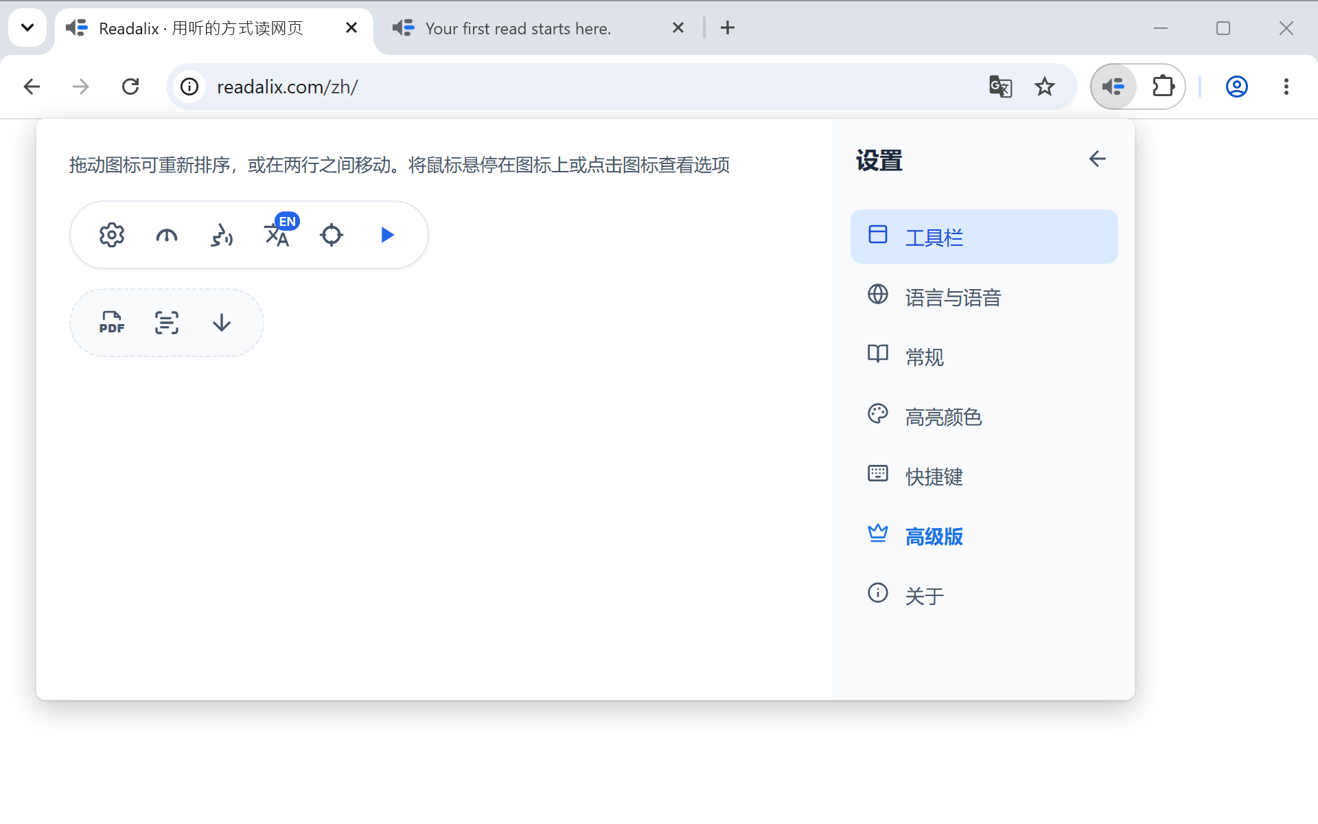Go back to previous page in browser

coord(32,87)
